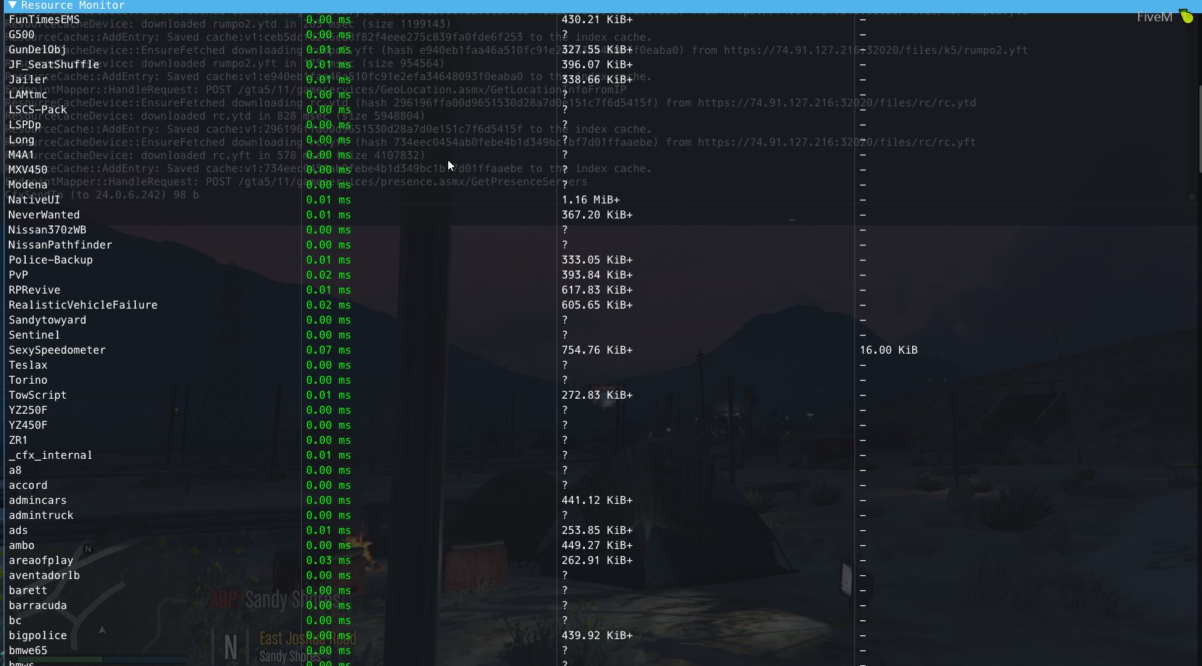Screen dimensions: 1202x666
Task: Select the ads resource name
Action: 18,530
